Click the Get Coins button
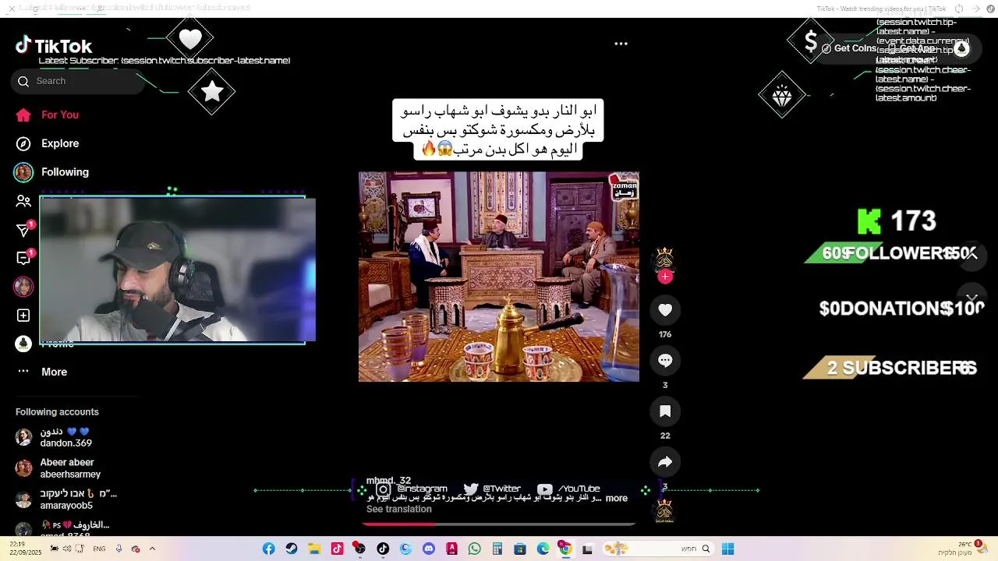 pos(849,48)
